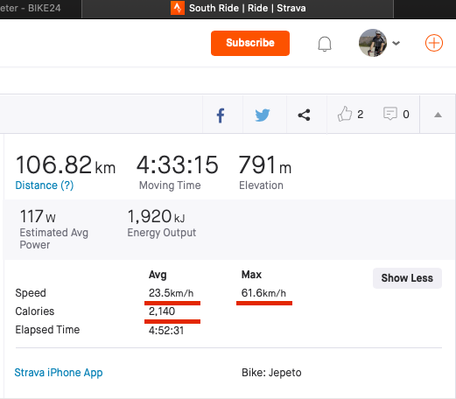Click the 2 kudos count
Image resolution: width=456 pixels, height=399 pixels.
point(361,115)
